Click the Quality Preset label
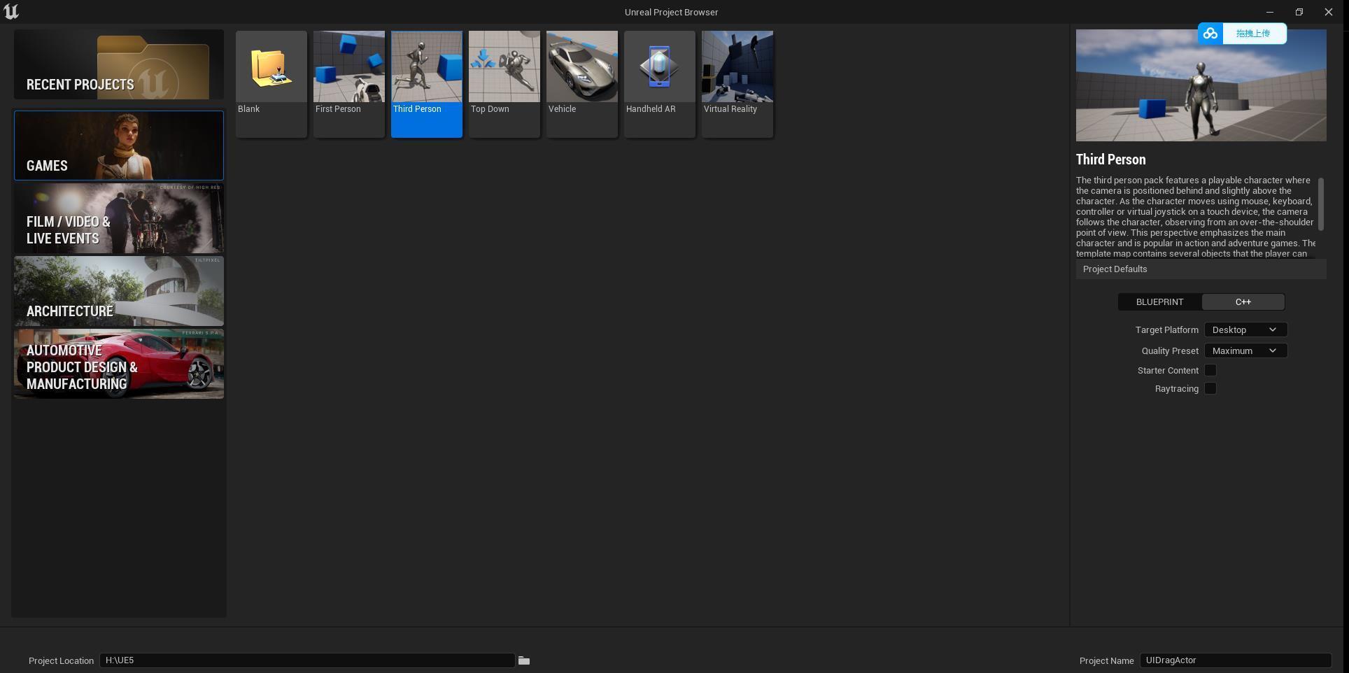The height and width of the screenshot is (673, 1349). 1170,350
